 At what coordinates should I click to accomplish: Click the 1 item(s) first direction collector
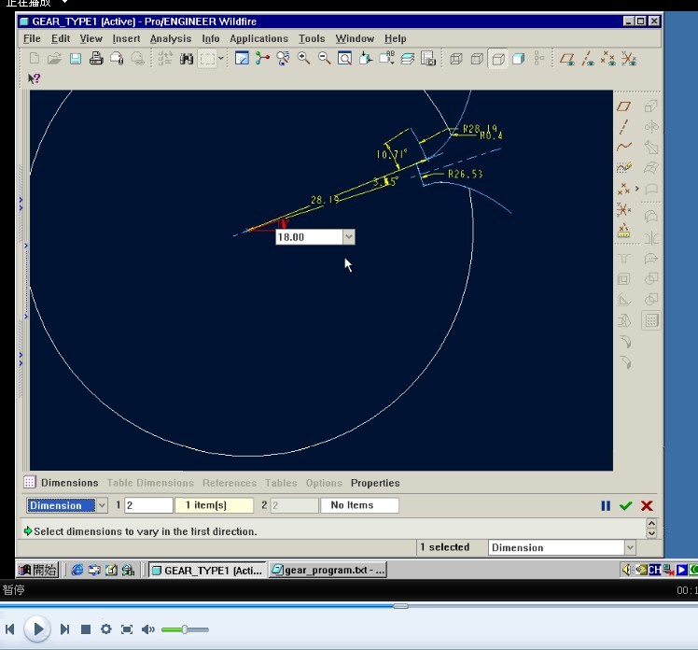(x=214, y=505)
